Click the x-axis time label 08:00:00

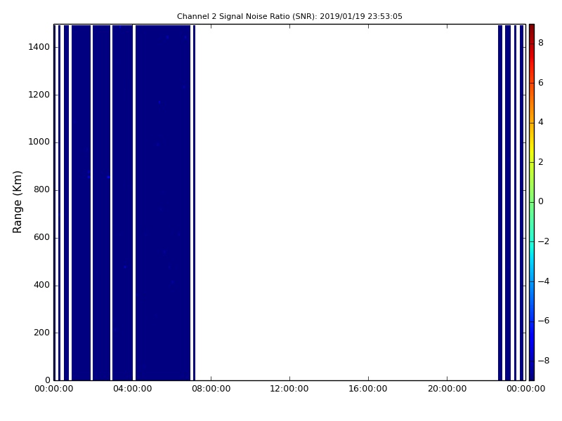211,389
